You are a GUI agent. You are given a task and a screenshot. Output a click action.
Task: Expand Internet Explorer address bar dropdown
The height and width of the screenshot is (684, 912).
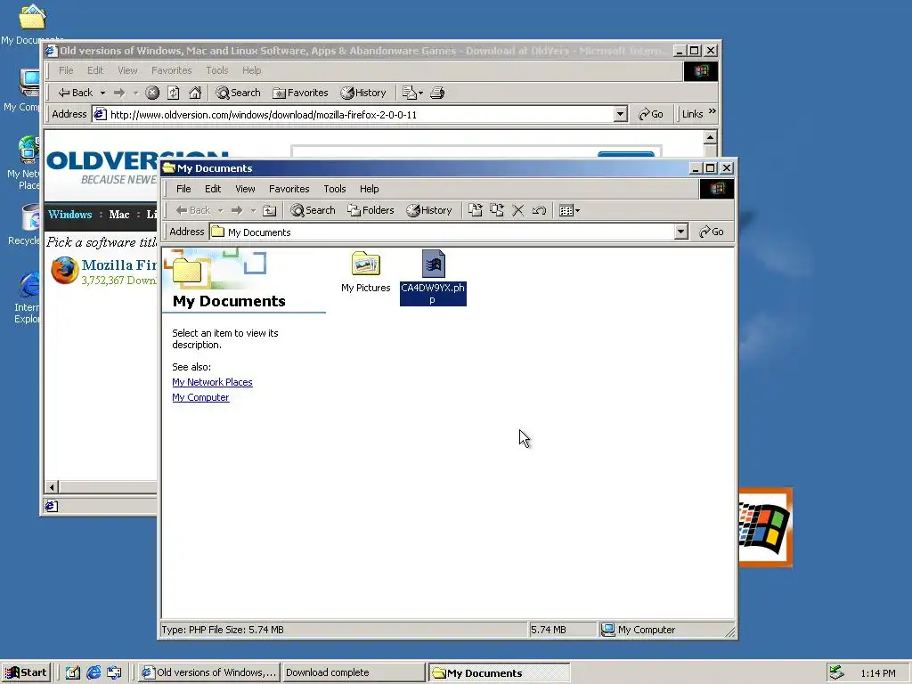click(621, 114)
